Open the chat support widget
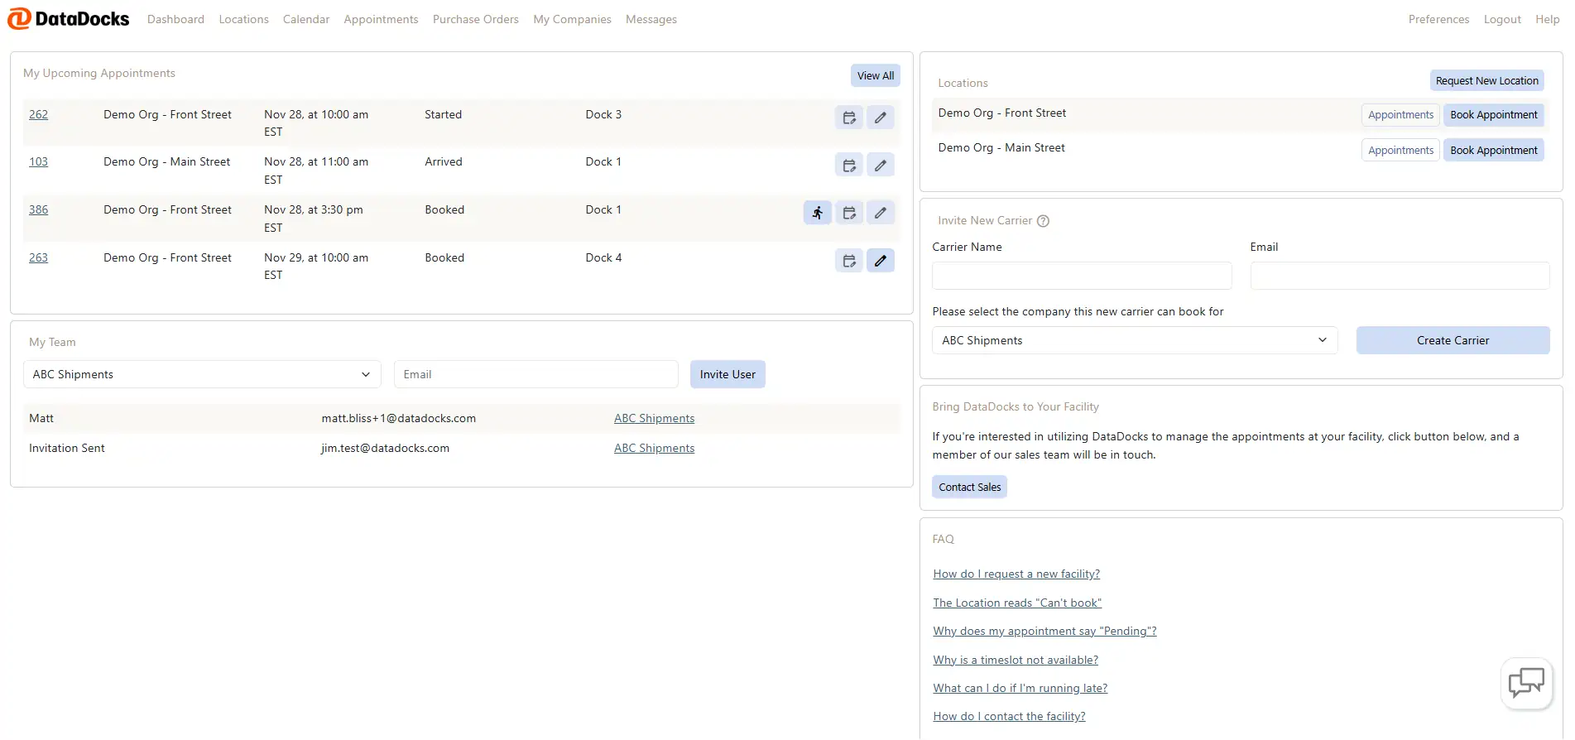The image size is (1575, 740). [1525, 683]
